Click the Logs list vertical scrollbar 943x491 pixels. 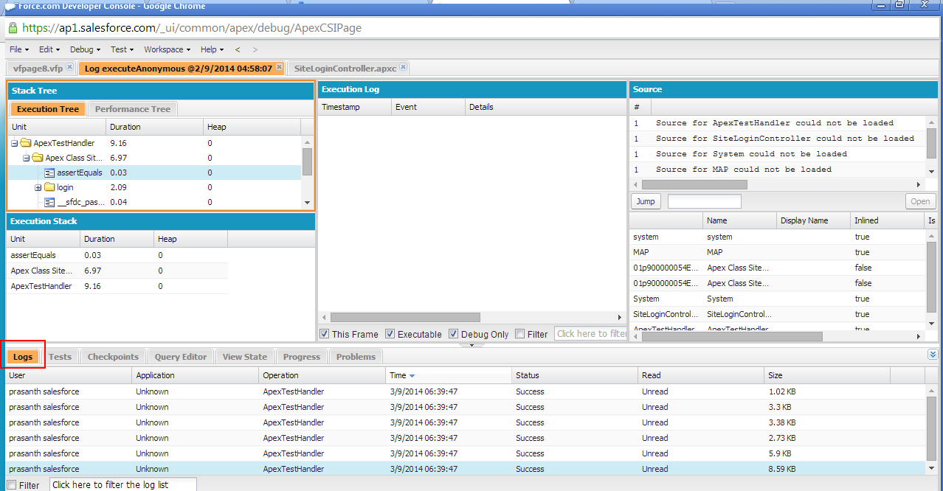(x=932, y=429)
